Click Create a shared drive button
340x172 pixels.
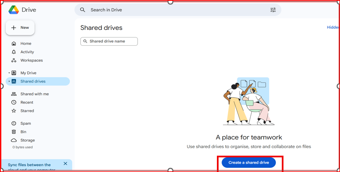[249, 162]
